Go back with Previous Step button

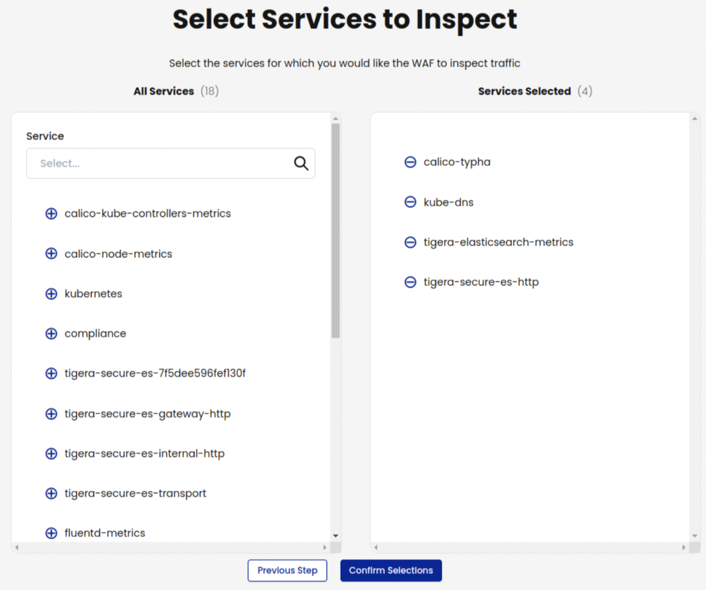point(287,571)
